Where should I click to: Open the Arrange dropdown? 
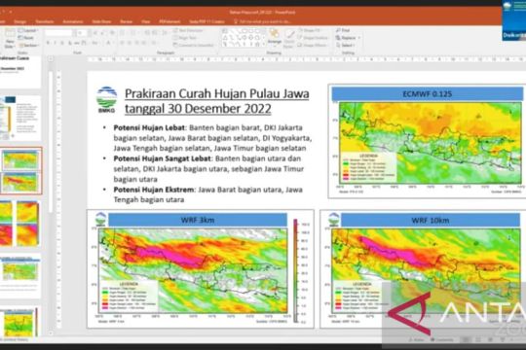[275, 39]
